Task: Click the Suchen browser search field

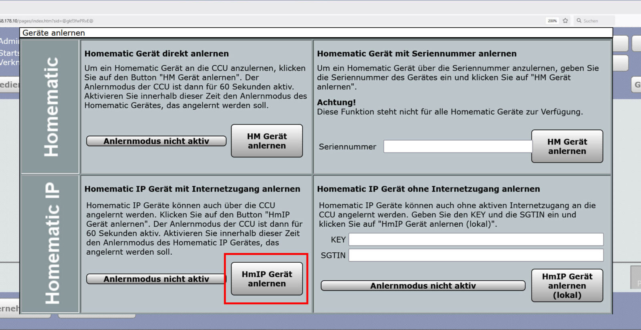Action: click(x=597, y=21)
